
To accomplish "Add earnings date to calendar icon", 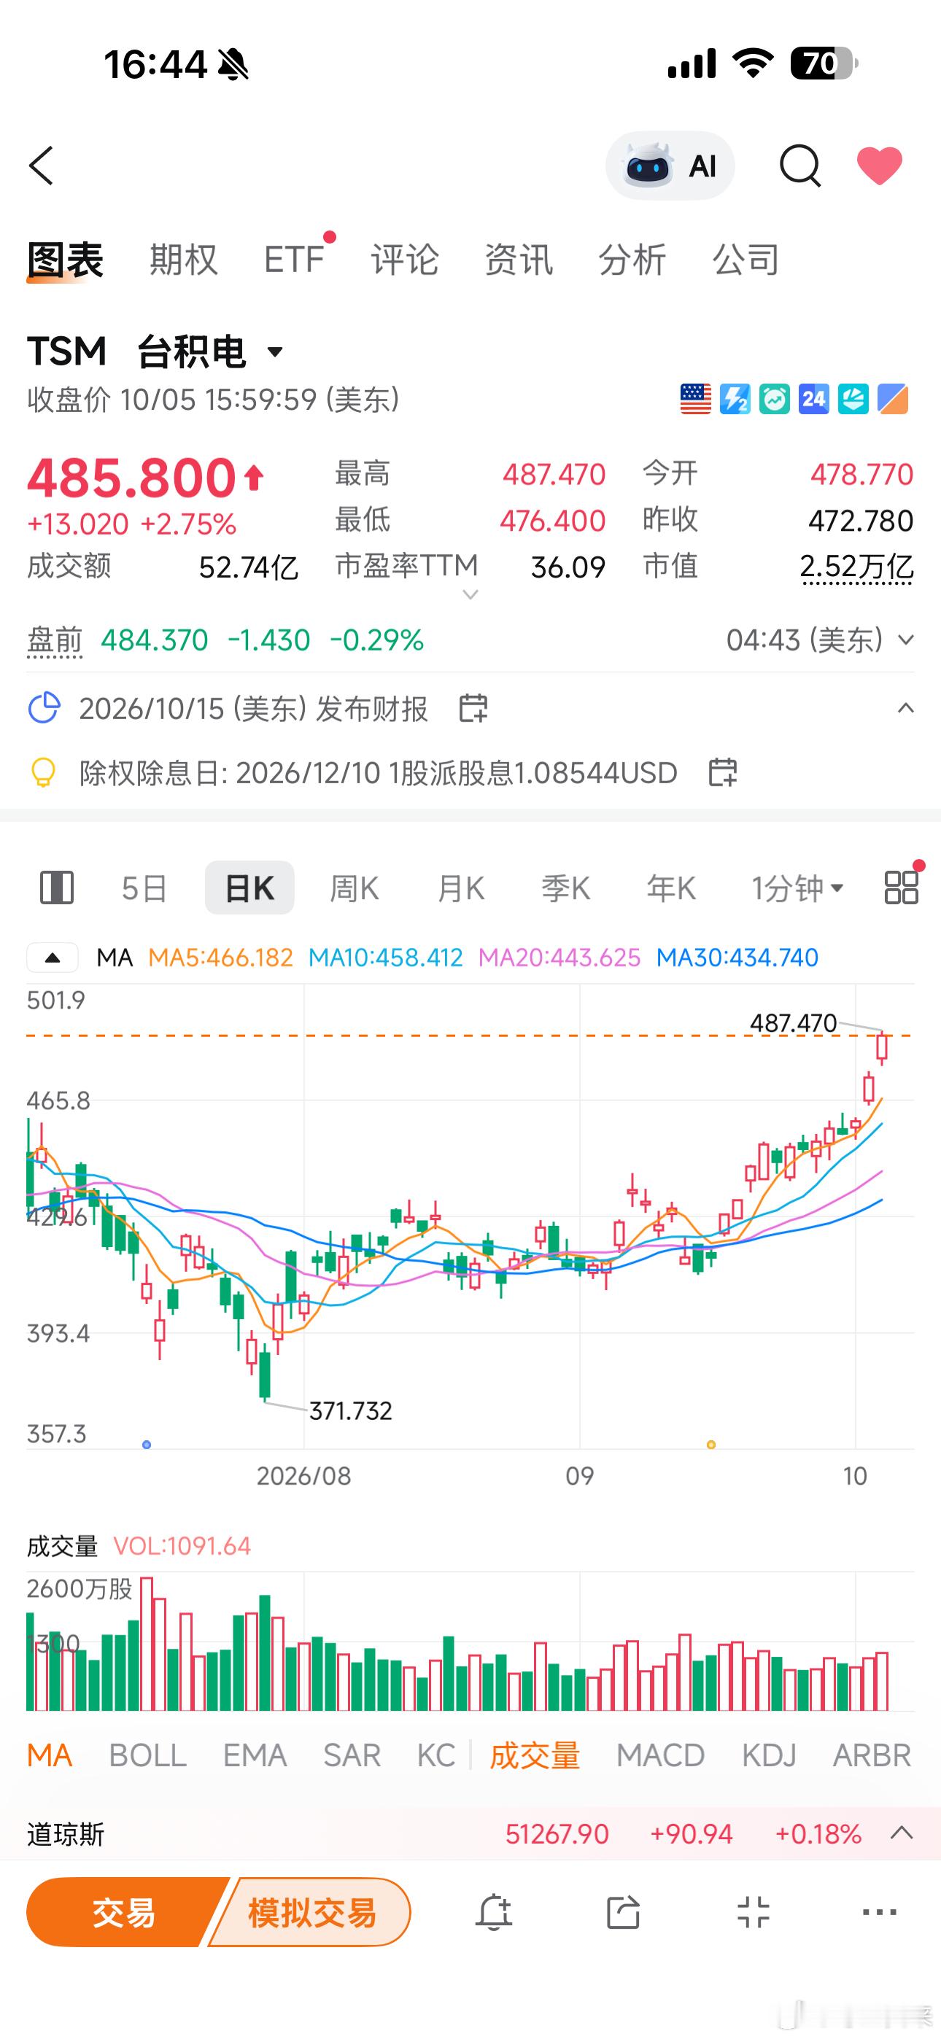I will pyautogui.click(x=473, y=707).
